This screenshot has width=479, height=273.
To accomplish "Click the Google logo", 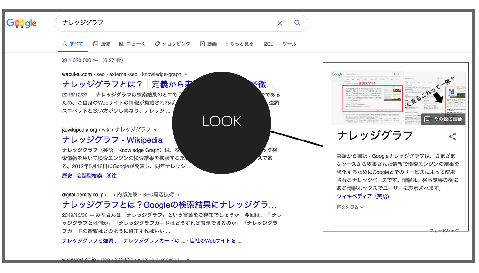I will (x=22, y=23).
